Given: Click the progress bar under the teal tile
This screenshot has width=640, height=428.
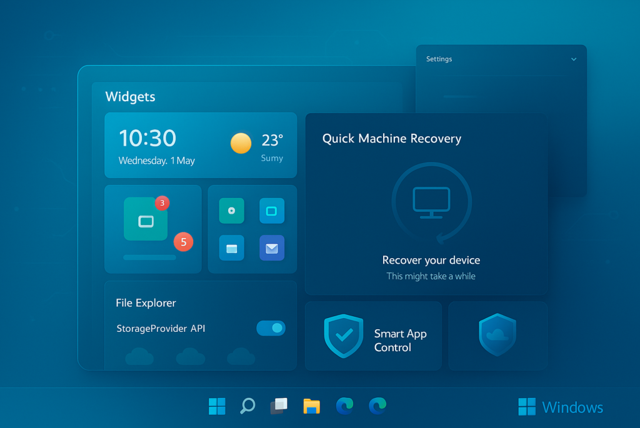Looking at the screenshot, I should pos(149,257).
